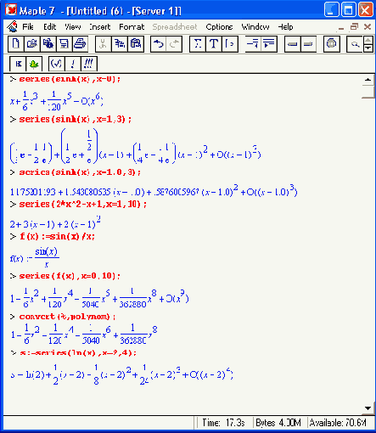Click the Paste clipboard icon
Image resolution: width=376 pixels, height=433 pixels.
136,44
